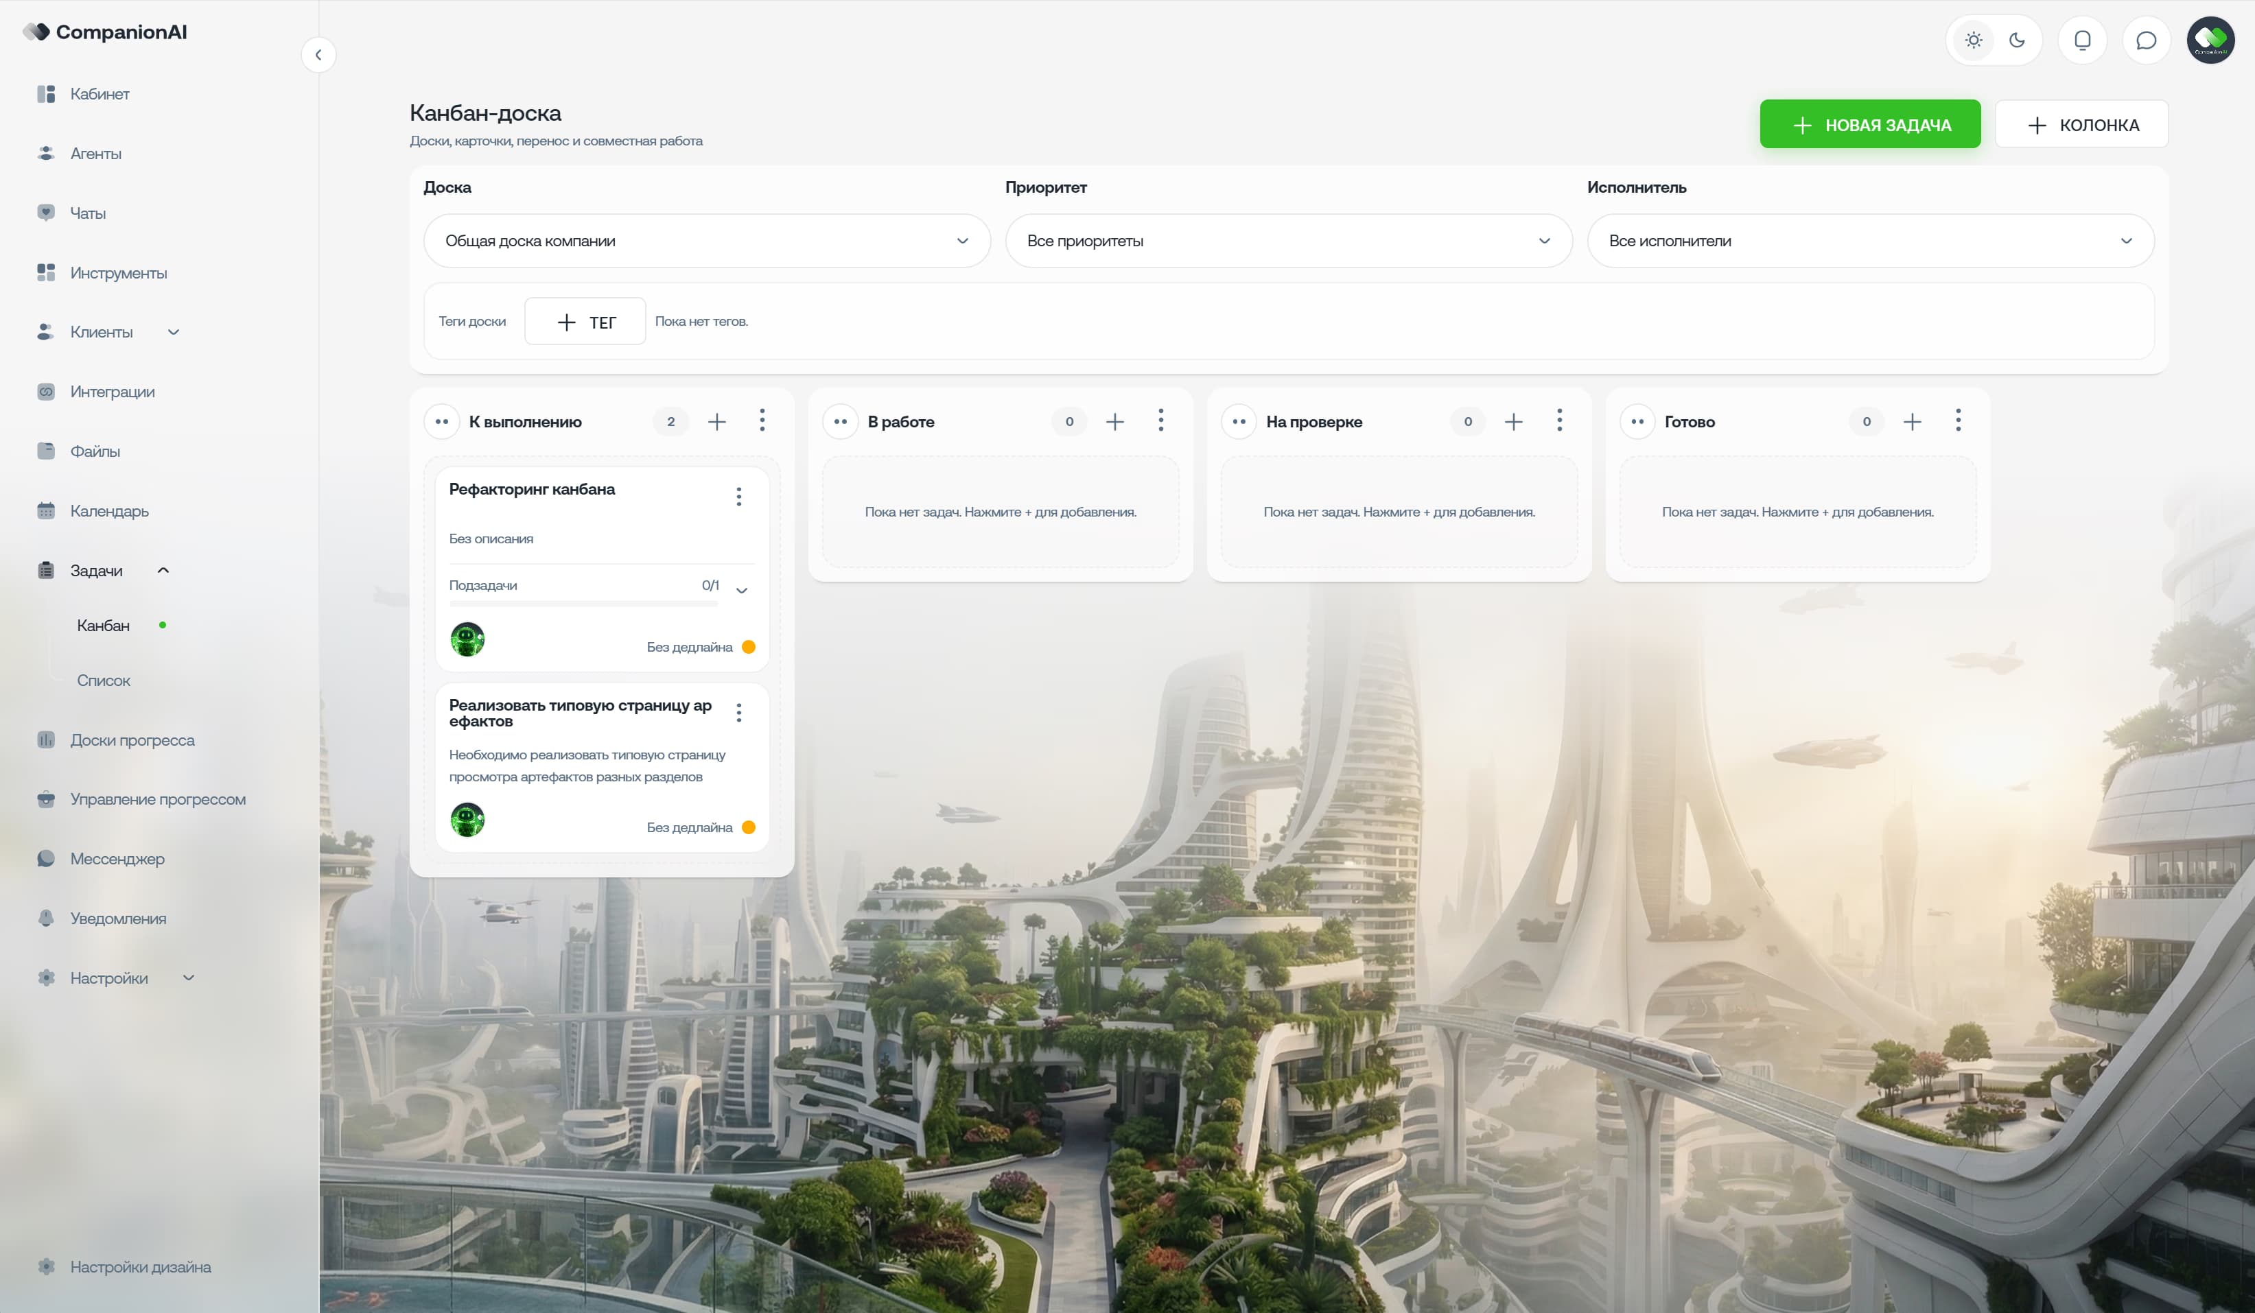Go to Агенты section

click(96, 154)
